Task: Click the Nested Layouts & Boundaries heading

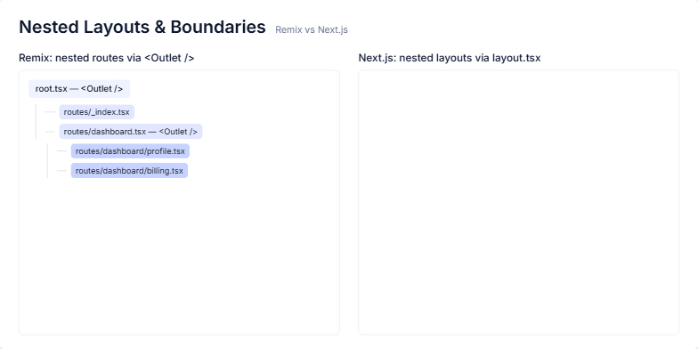Action: click(142, 27)
